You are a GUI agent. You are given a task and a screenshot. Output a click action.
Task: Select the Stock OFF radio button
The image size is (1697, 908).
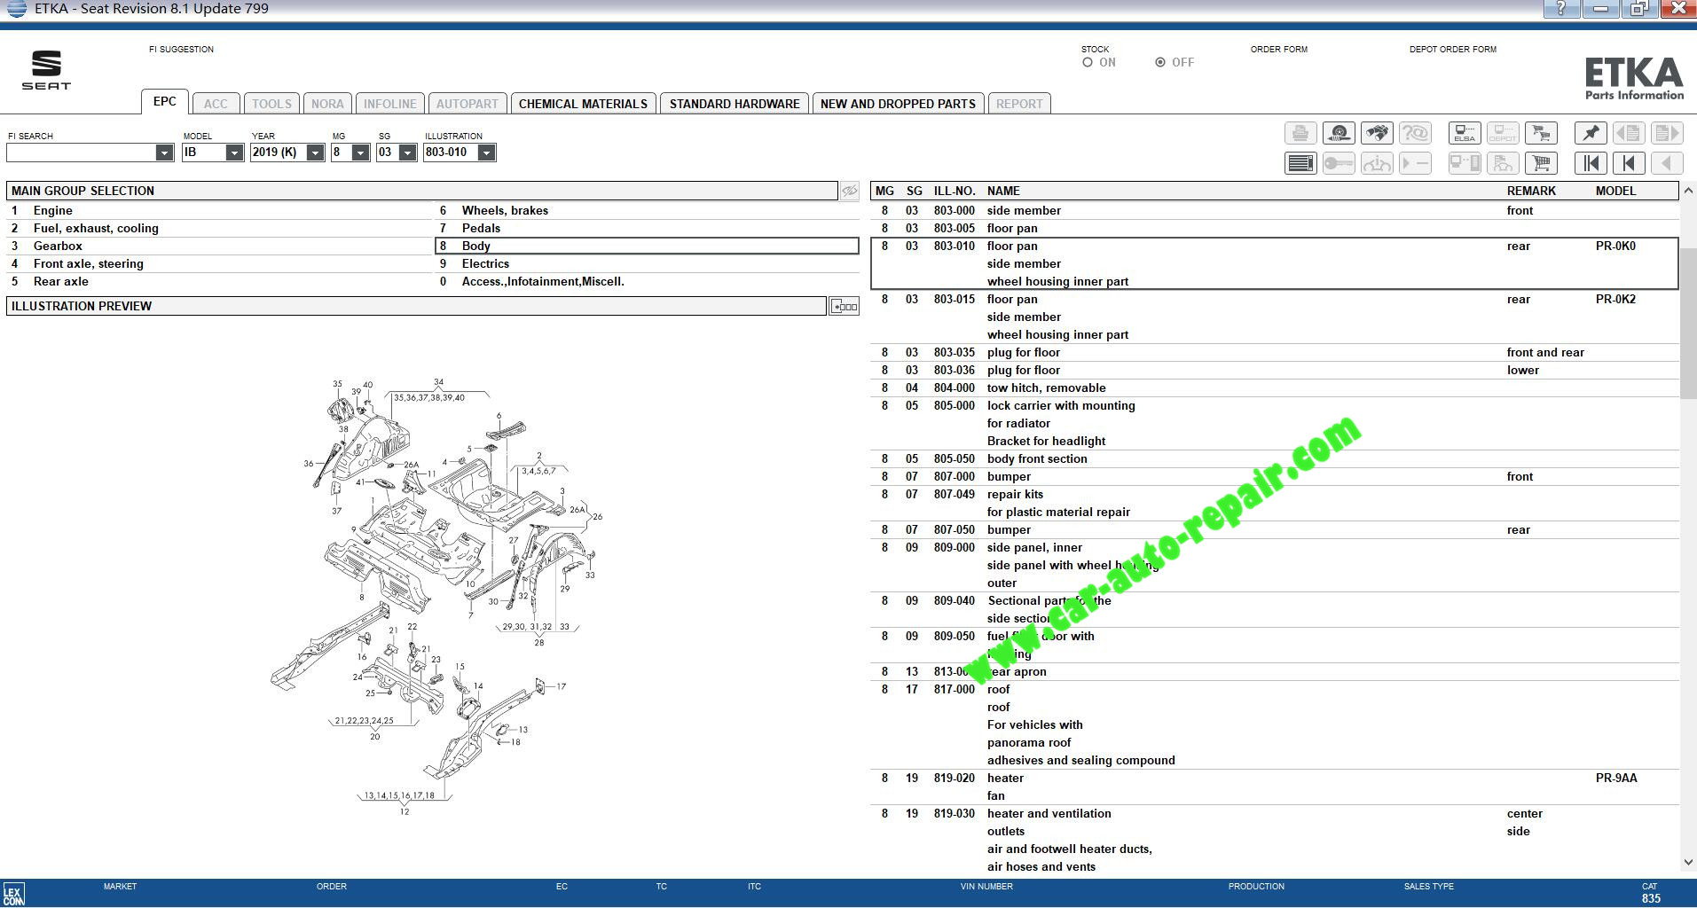click(x=1160, y=62)
